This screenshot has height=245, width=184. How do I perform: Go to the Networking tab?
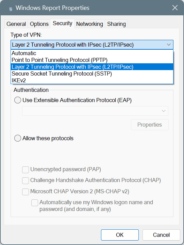click(x=89, y=24)
